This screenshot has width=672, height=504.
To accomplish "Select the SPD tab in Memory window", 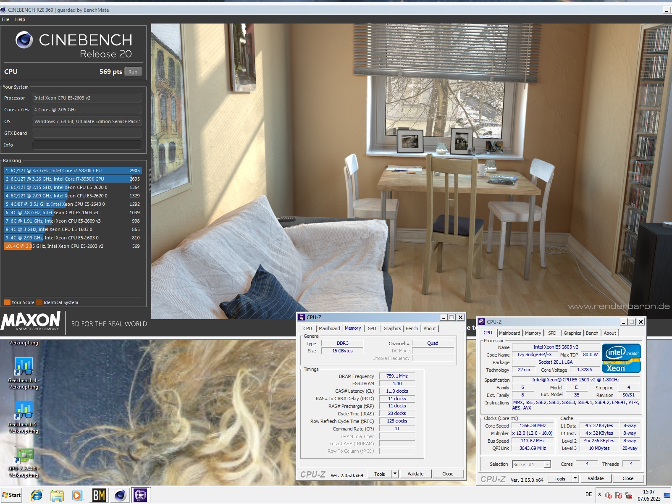I will 372,328.
